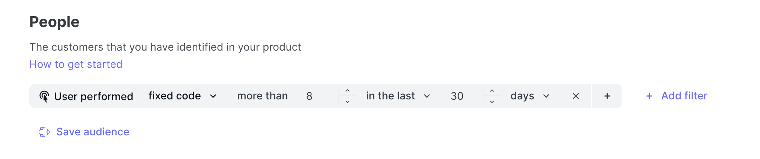Click the count input showing 8
760x159 pixels.
(319, 96)
